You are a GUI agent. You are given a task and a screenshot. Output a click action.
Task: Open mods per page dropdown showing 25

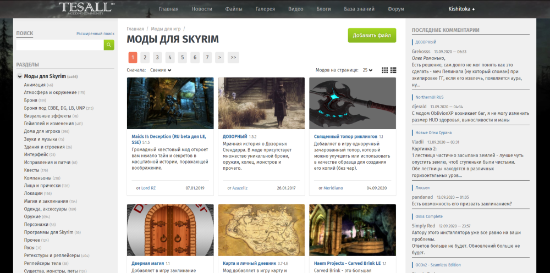click(x=367, y=70)
